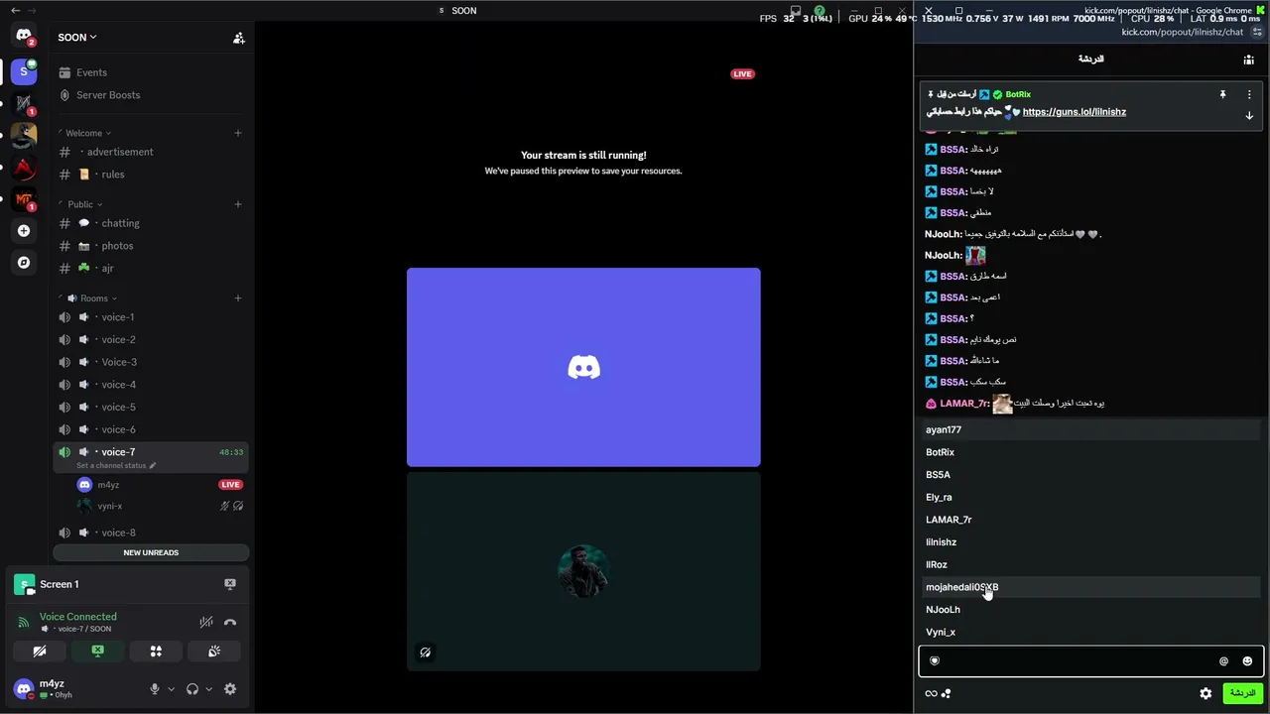Image resolution: width=1270 pixels, height=714 pixels.
Task: Add a server with plus icon
Action: point(24,231)
